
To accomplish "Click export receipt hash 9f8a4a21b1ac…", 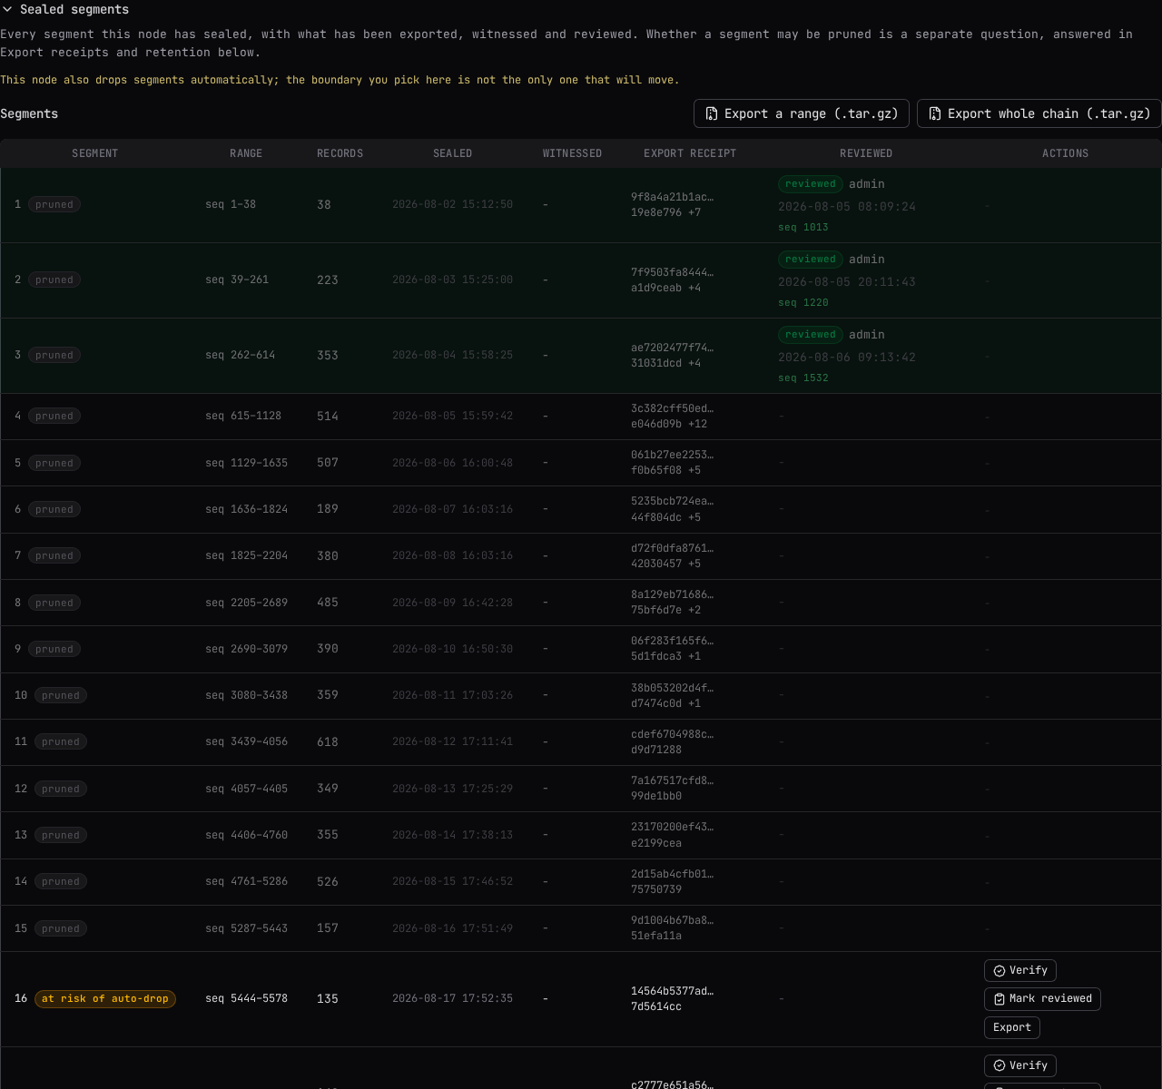I will coord(673,197).
